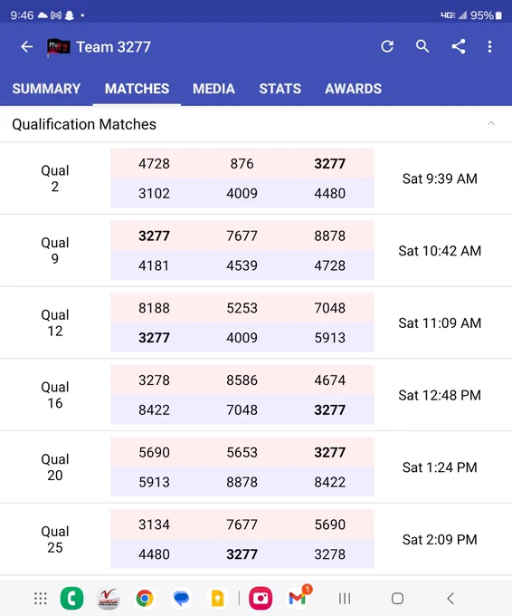Refresh the team matches list
The height and width of the screenshot is (616, 512).
click(x=387, y=47)
